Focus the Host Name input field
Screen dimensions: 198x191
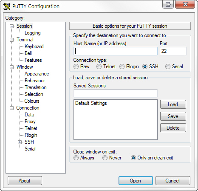click(x=116, y=51)
